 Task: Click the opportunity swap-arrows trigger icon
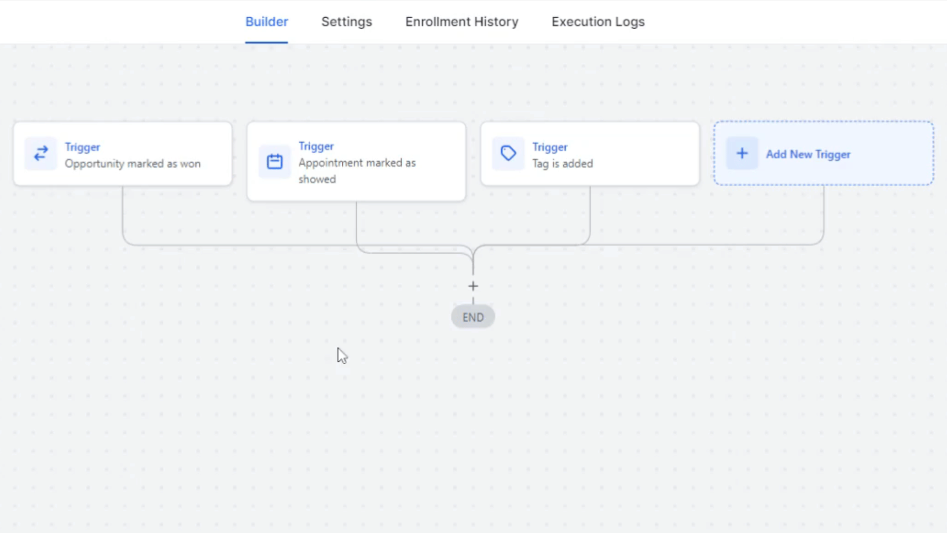[x=41, y=153]
